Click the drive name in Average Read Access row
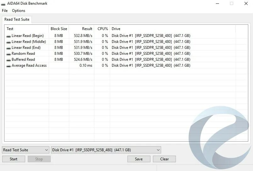Image resolution: width=253 pixels, height=171 pixels. point(151,65)
